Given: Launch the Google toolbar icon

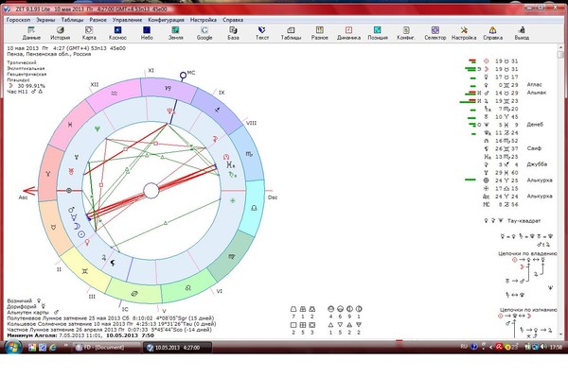Looking at the screenshot, I should click(x=204, y=33).
